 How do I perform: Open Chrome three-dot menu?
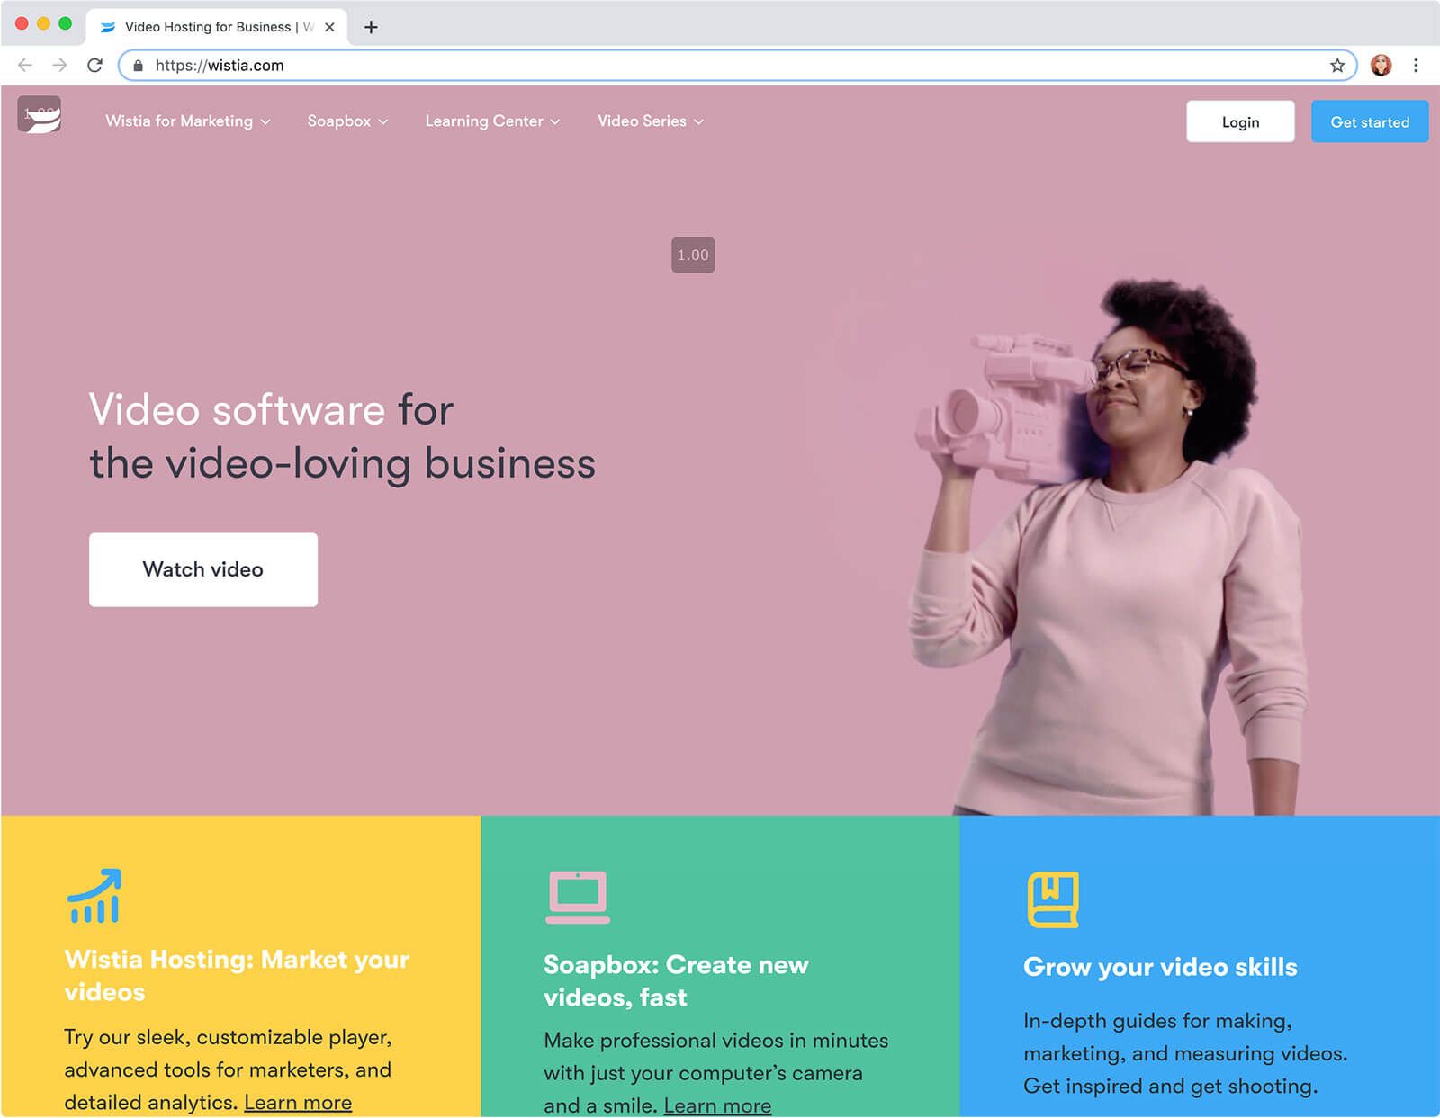coord(1416,66)
